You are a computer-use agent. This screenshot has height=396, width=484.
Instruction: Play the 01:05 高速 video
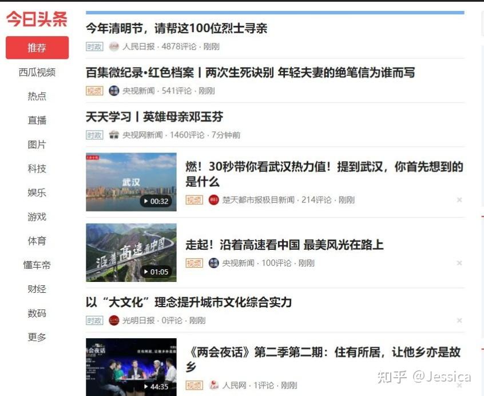[156, 272]
